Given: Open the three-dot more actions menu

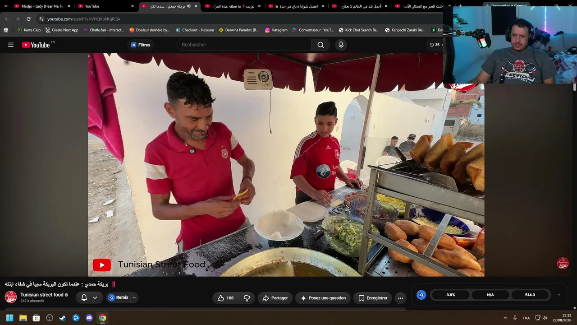Looking at the screenshot, I should coord(400,298).
